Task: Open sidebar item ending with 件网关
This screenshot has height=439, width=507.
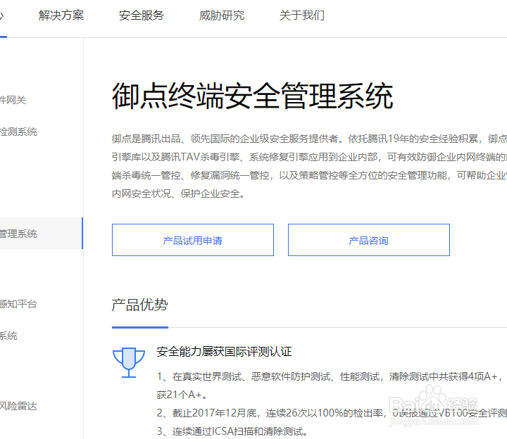Action: pyautogui.click(x=13, y=100)
